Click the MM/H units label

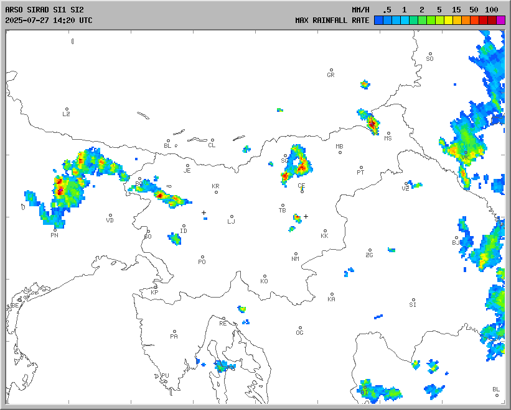[x=360, y=10]
